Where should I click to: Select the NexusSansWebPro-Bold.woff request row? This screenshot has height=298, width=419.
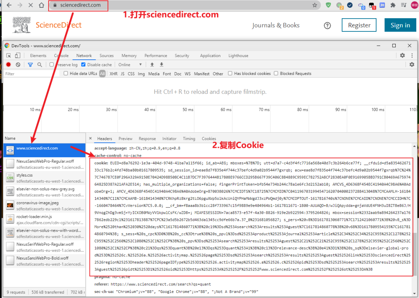(x=44, y=261)
